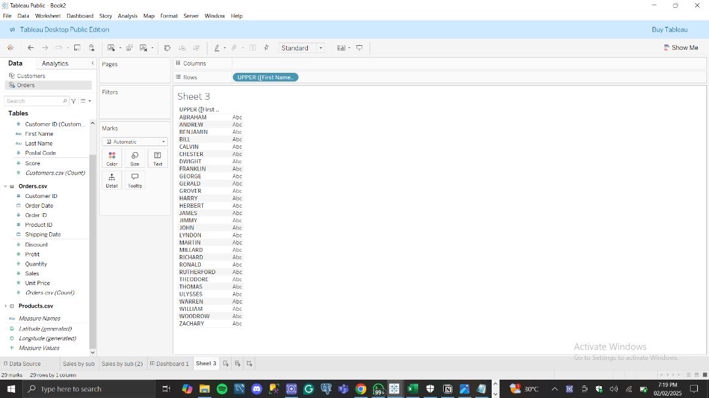Click the Show Me button
The width and height of the screenshot is (709, 398).
pyautogui.click(x=681, y=47)
